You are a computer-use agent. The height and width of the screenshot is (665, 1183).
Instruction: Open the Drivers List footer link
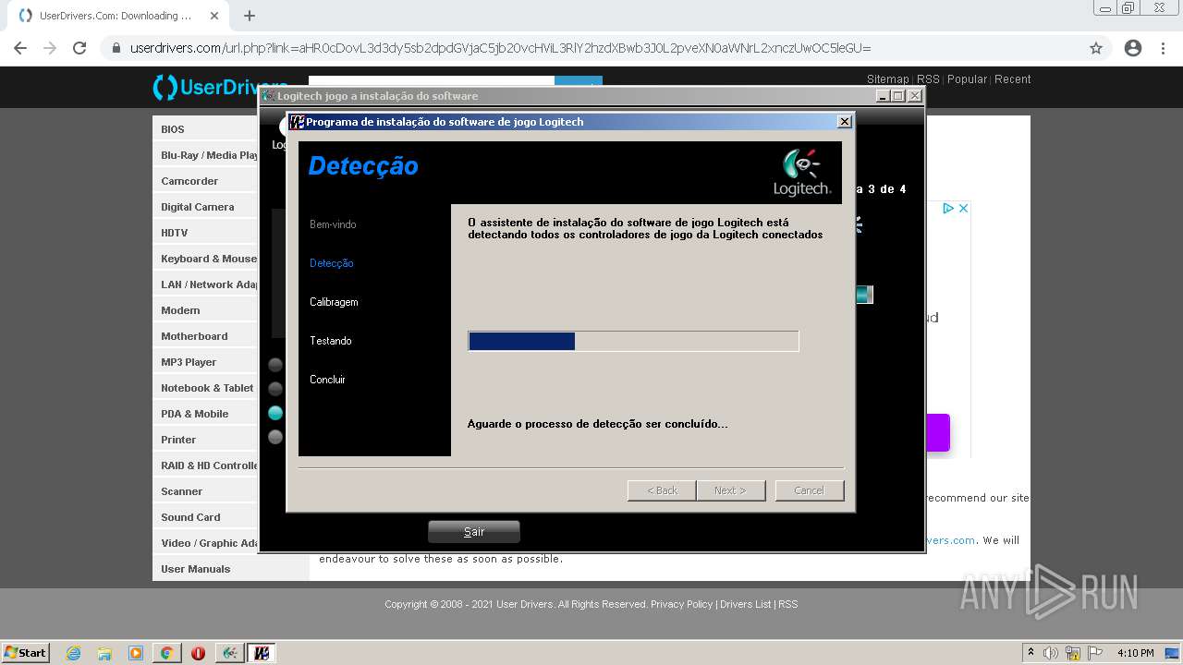(x=745, y=604)
